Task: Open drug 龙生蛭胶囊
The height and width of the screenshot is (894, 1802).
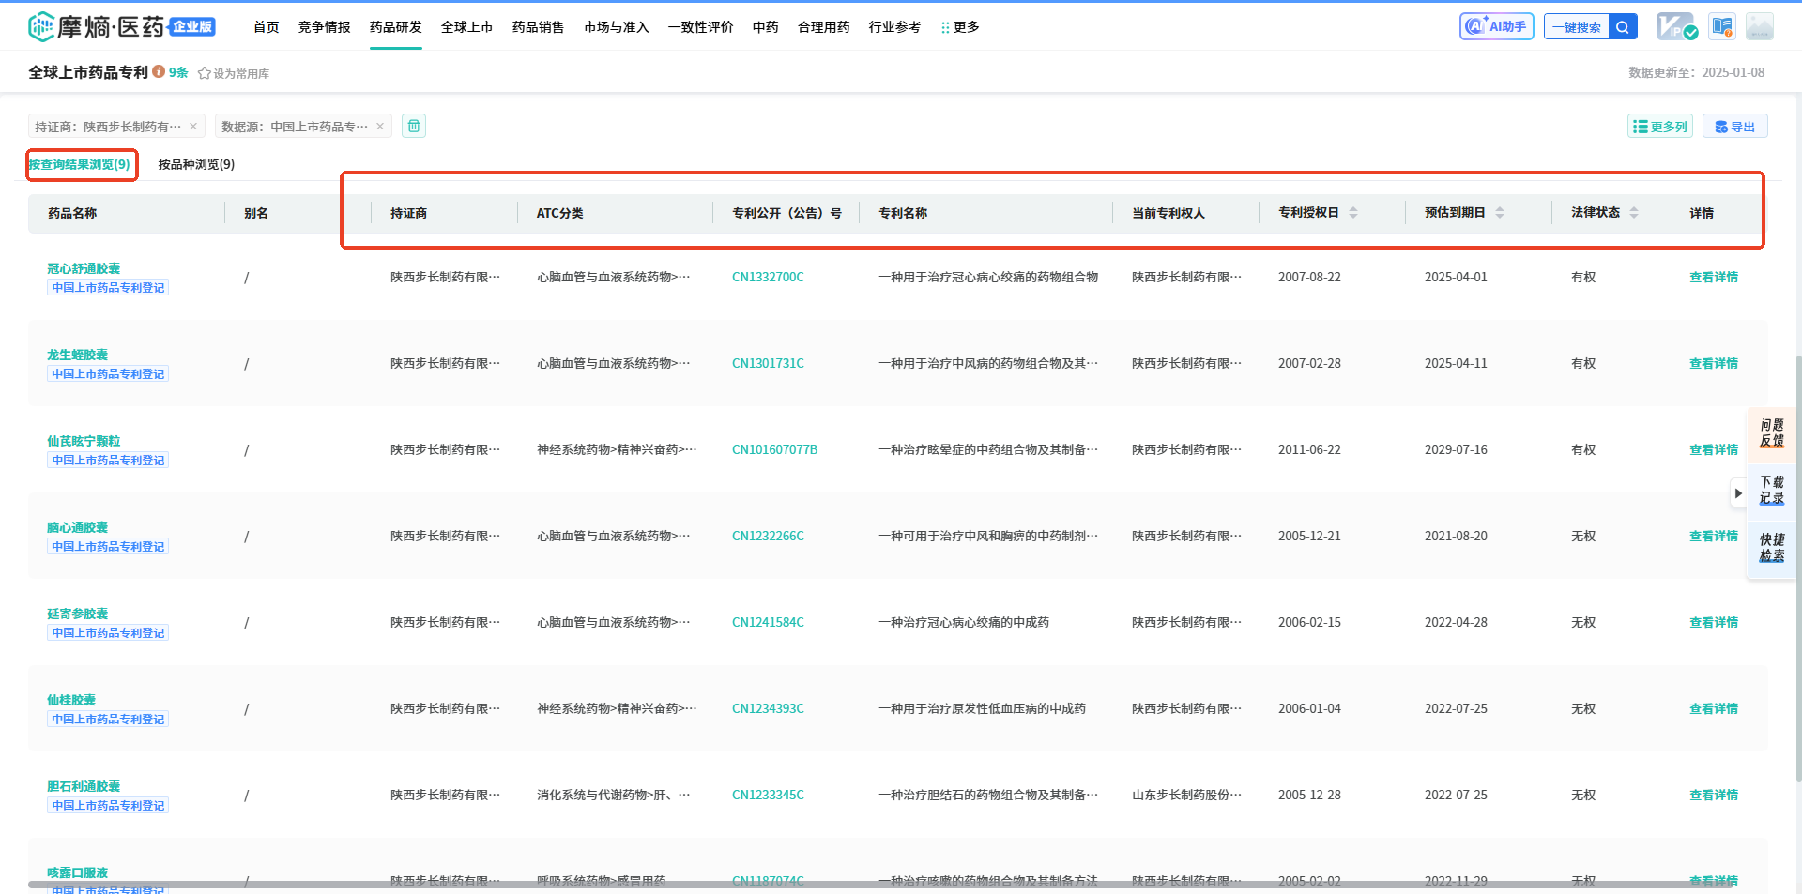Action: [x=77, y=355]
